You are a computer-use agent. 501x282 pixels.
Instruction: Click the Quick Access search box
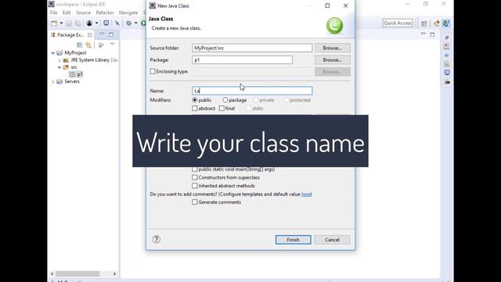tap(398, 23)
